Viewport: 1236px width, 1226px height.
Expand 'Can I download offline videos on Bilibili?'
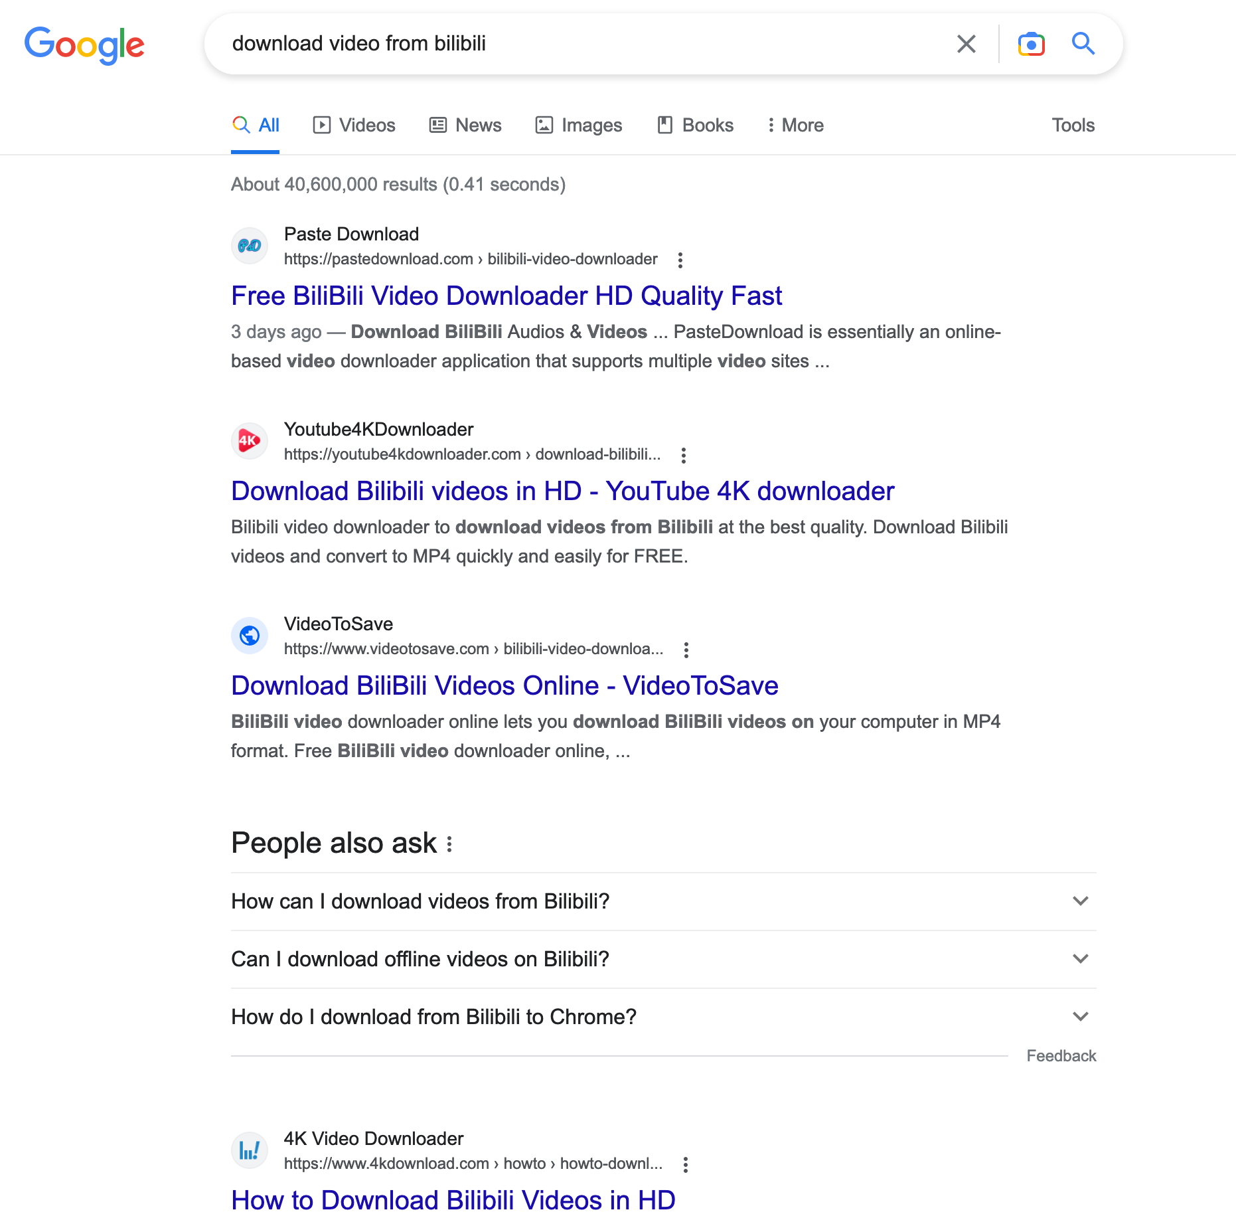click(x=1081, y=959)
